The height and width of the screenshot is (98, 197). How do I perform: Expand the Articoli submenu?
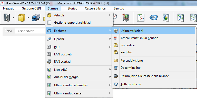(79, 15)
